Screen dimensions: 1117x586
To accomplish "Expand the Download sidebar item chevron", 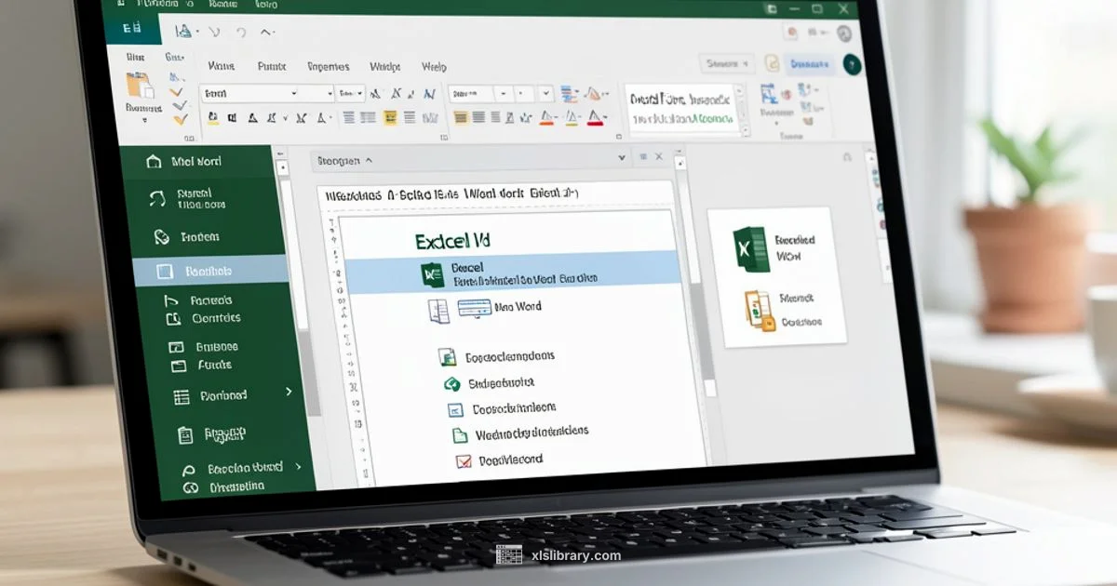I will 287,393.
